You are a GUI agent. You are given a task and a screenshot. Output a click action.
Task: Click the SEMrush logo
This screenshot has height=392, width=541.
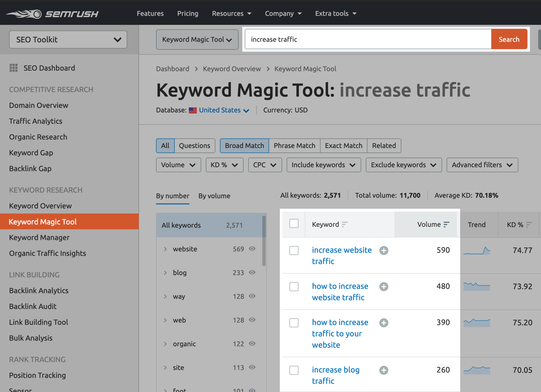[53, 14]
